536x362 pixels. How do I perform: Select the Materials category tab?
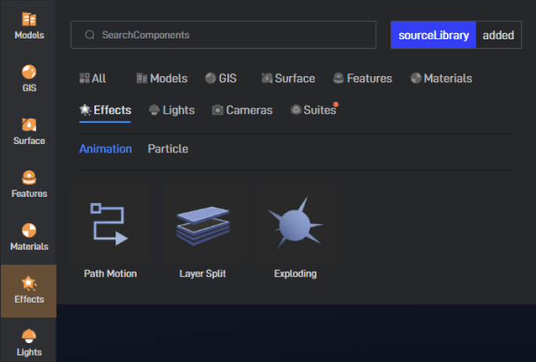tap(442, 78)
